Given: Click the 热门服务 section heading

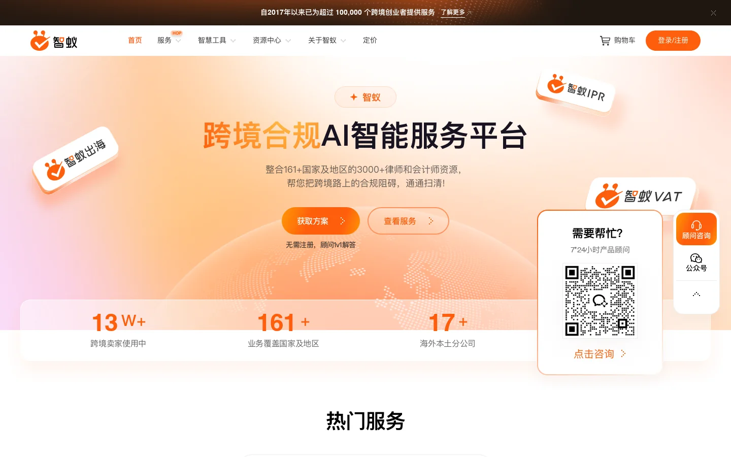Looking at the screenshot, I should point(365,421).
